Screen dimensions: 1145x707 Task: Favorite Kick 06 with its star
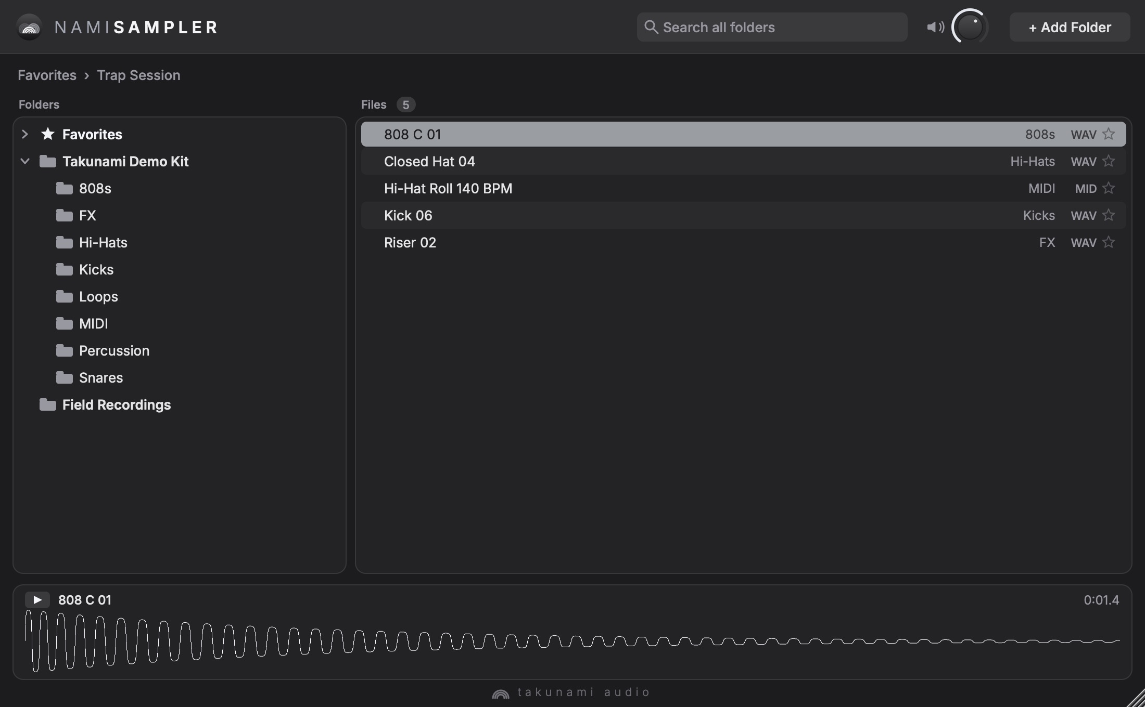[x=1109, y=215]
